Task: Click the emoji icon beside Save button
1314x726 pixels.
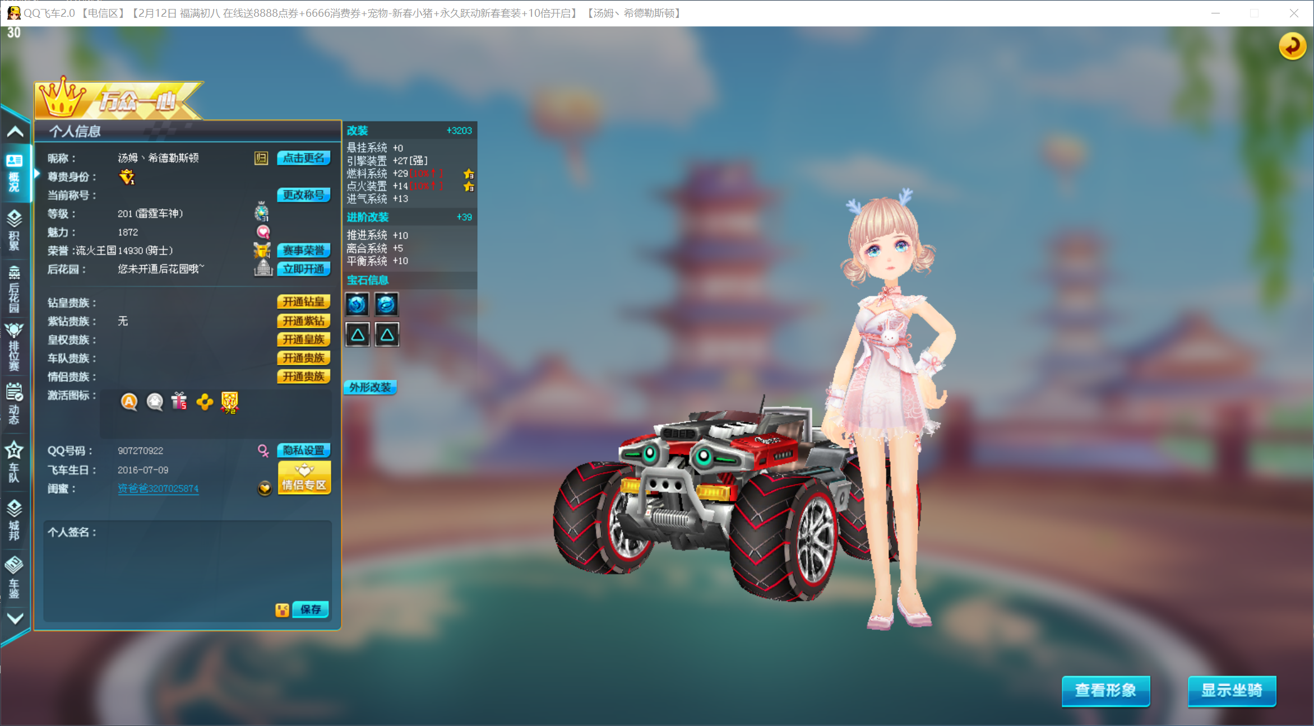Action: tap(282, 610)
